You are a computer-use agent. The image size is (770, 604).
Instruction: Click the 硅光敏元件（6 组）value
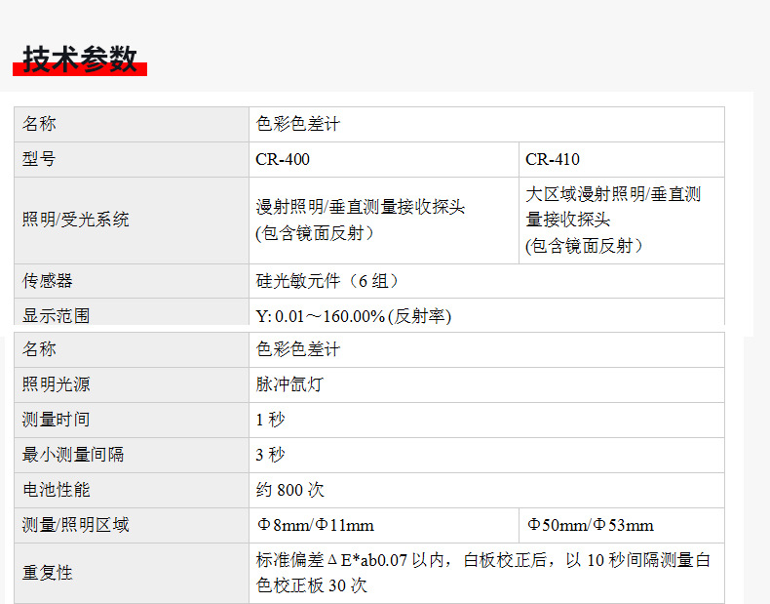[x=327, y=281]
